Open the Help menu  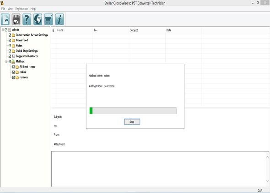(33, 9)
